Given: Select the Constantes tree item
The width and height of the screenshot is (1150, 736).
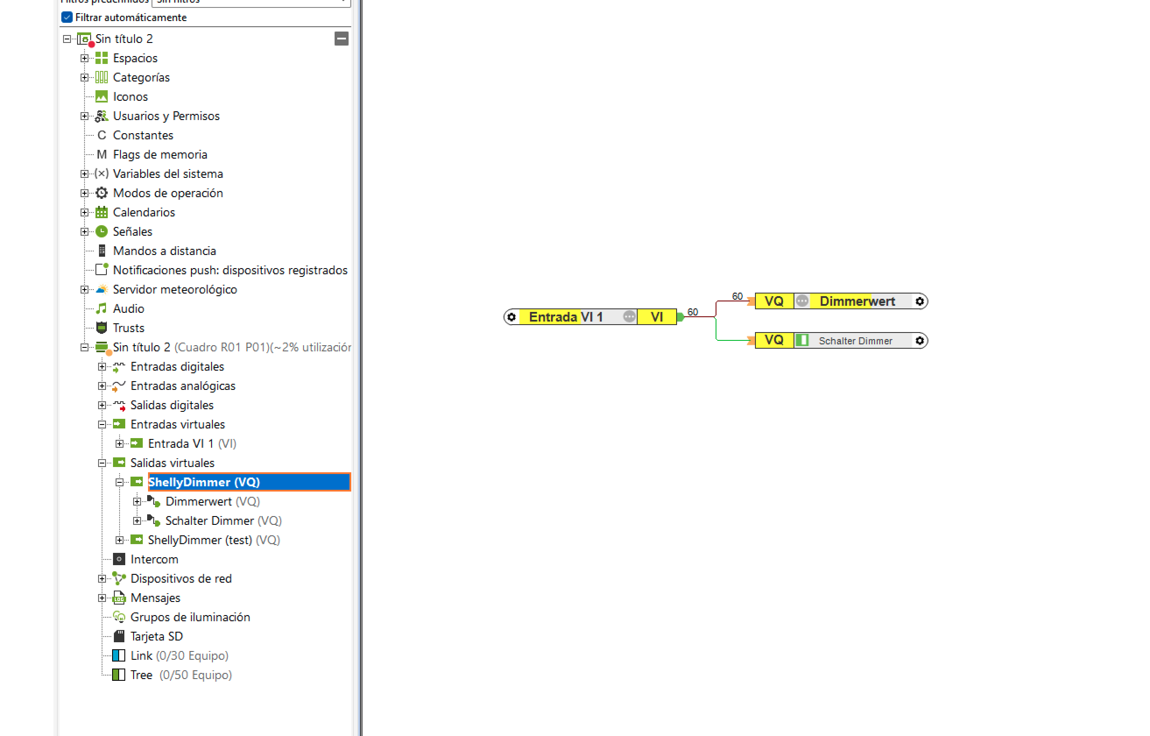Looking at the screenshot, I should [143, 135].
